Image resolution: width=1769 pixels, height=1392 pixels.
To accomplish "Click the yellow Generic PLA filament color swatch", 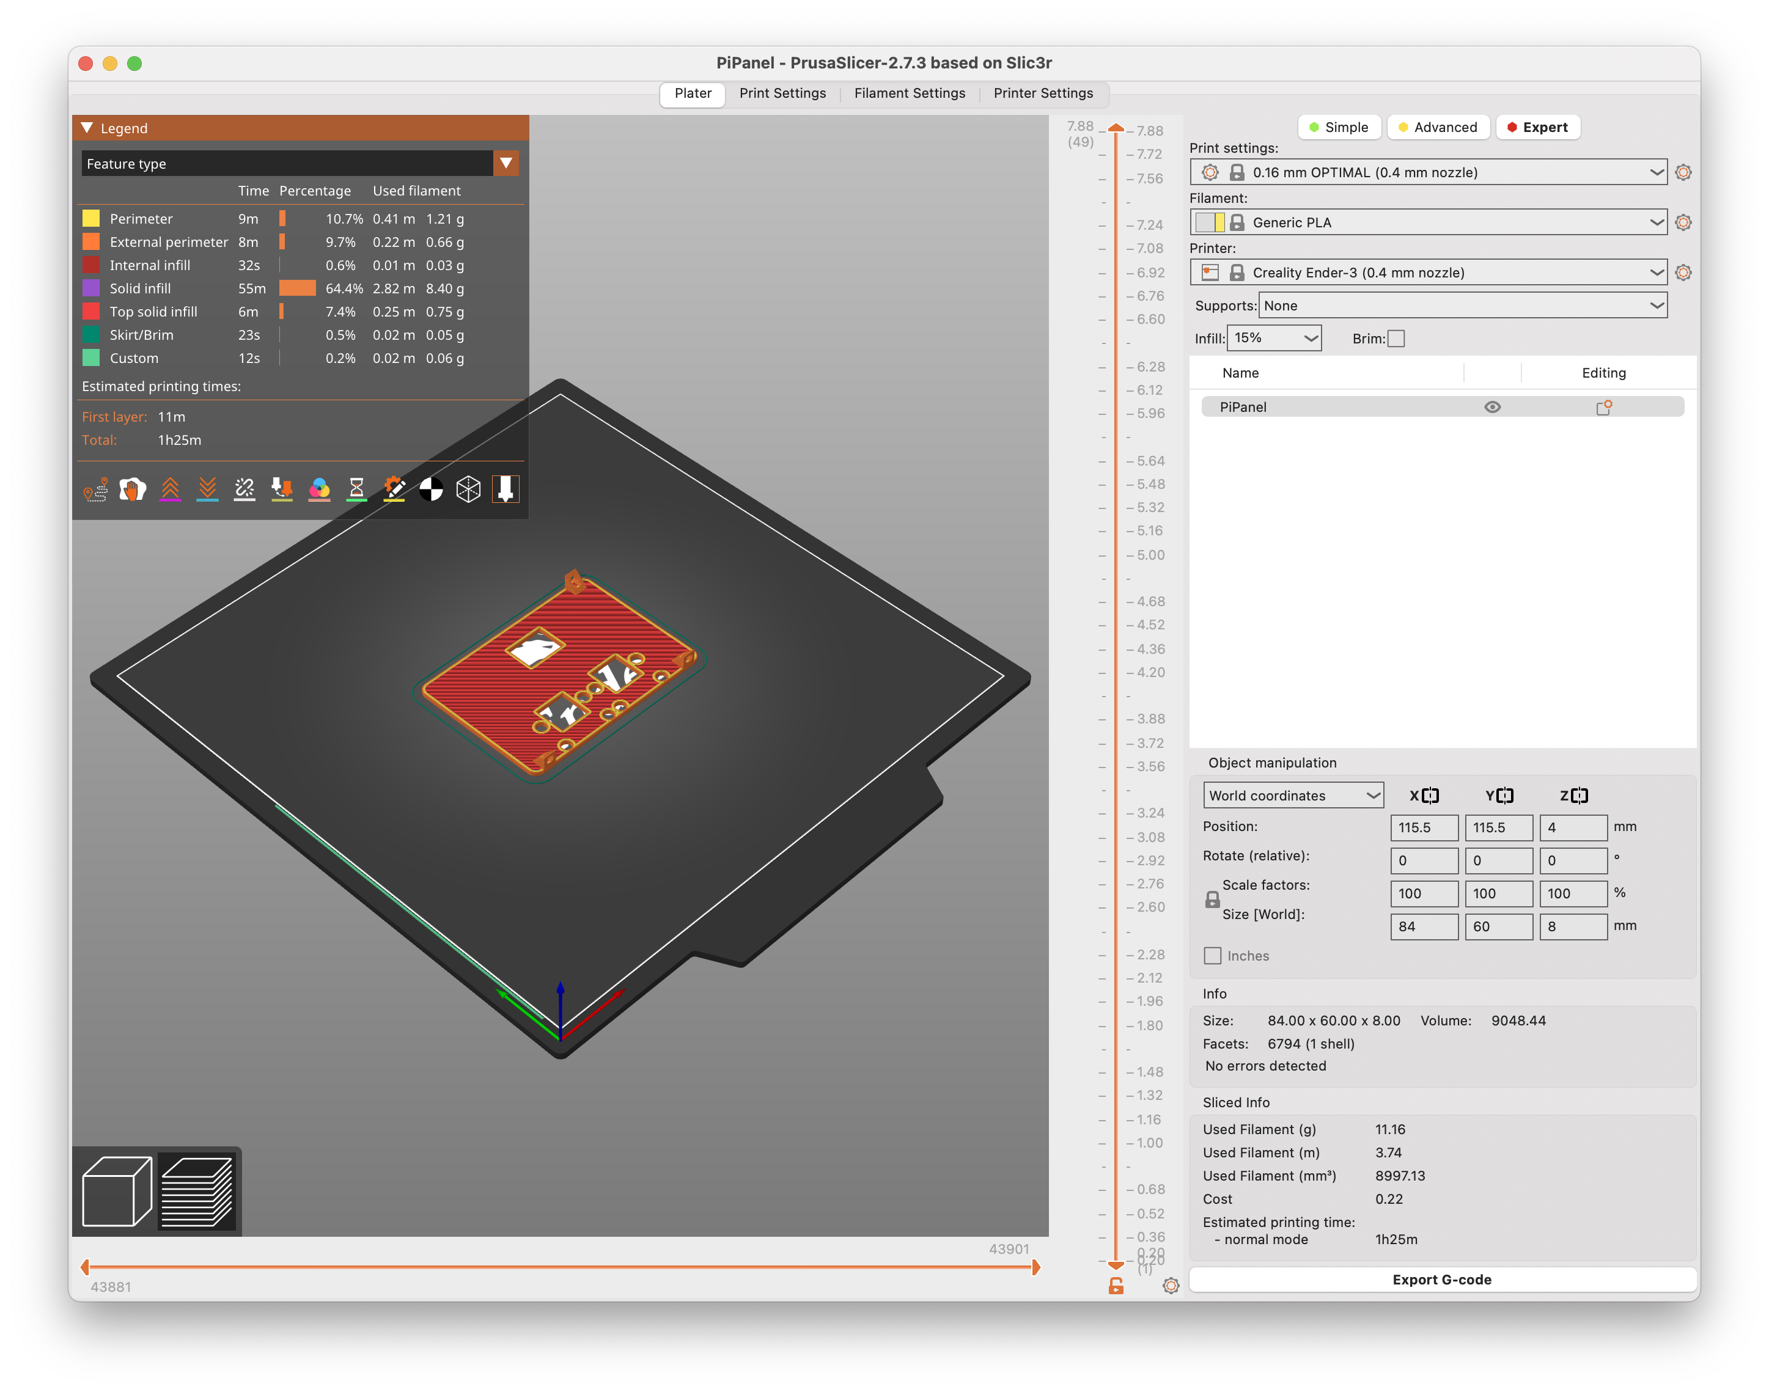I will coord(1219,222).
